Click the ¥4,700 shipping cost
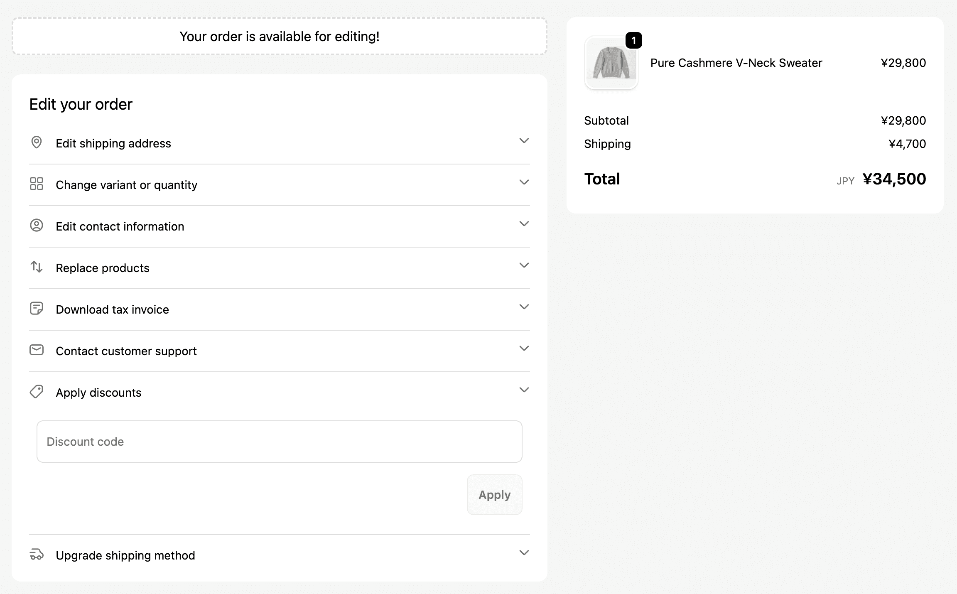Image resolution: width=957 pixels, height=594 pixels. pos(907,144)
